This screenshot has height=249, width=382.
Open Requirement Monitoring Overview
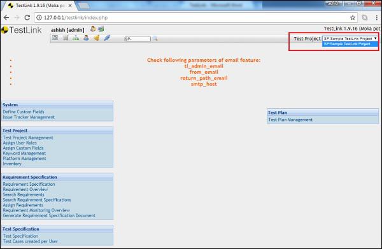(36, 210)
